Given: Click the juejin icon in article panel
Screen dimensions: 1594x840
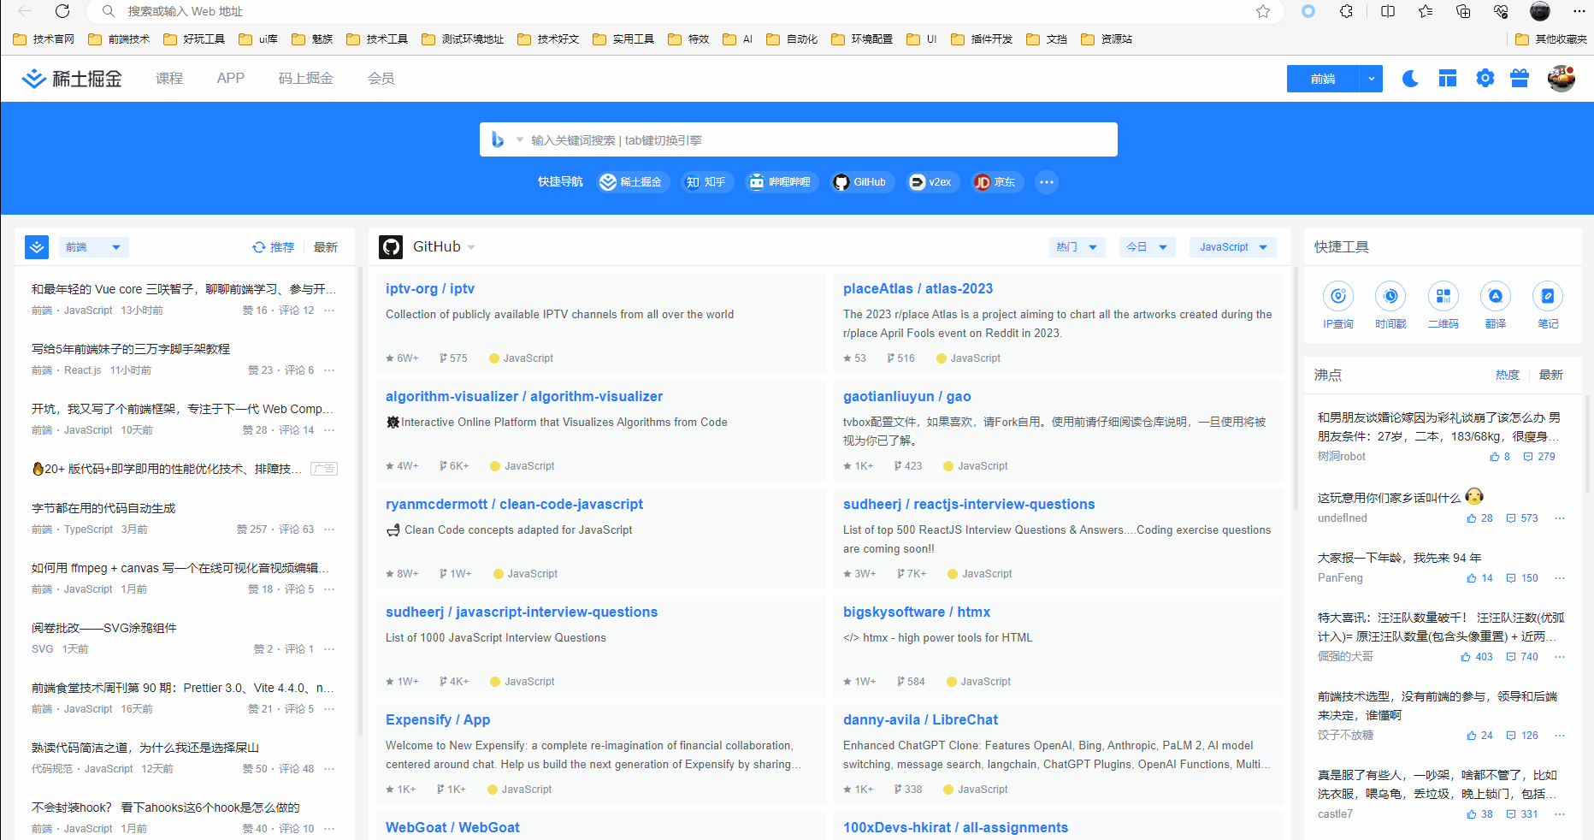Looking at the screenshot, I should tap(37, 247).
